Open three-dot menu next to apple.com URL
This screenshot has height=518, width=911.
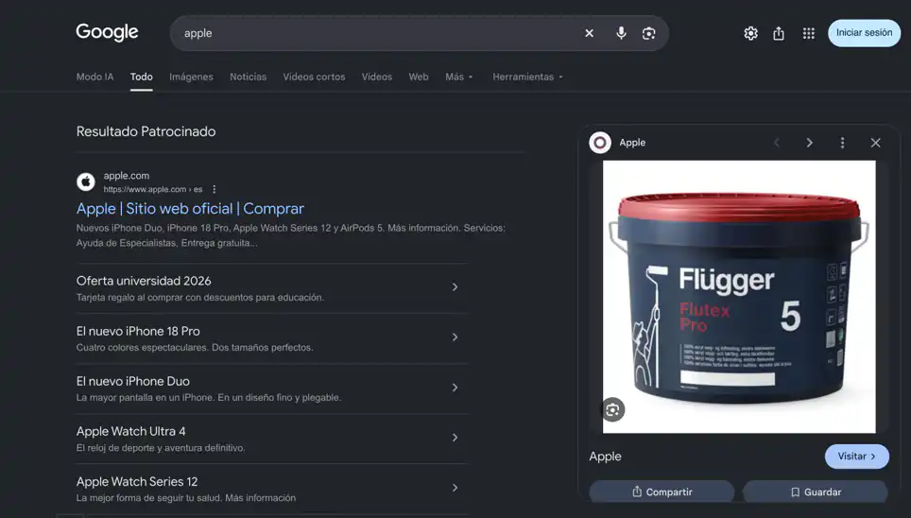[x=215, y=189]
